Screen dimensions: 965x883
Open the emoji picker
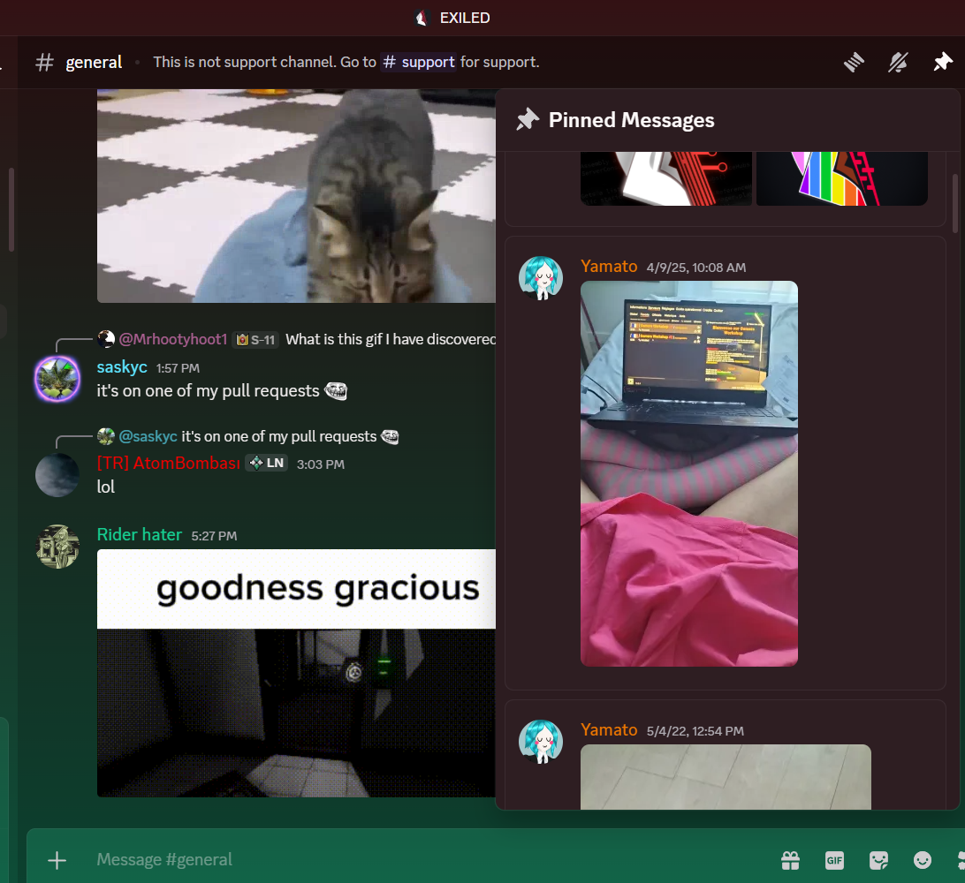(922, 860)
